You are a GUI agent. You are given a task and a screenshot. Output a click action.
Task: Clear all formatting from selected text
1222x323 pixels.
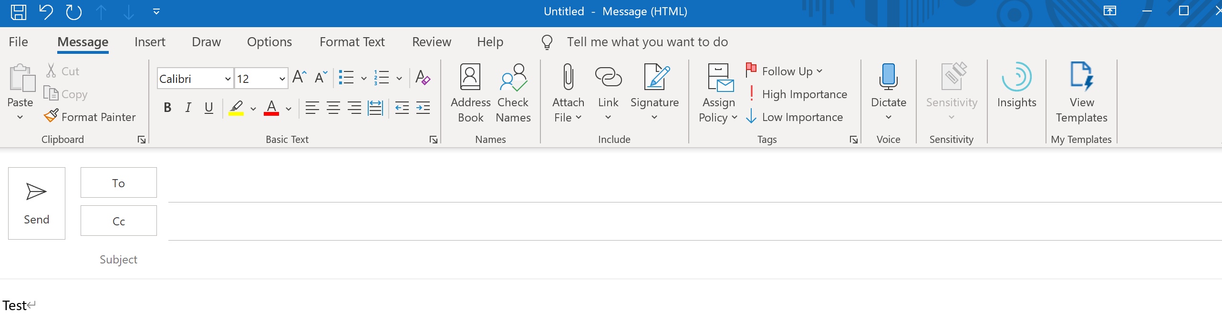tap(423, 77)
